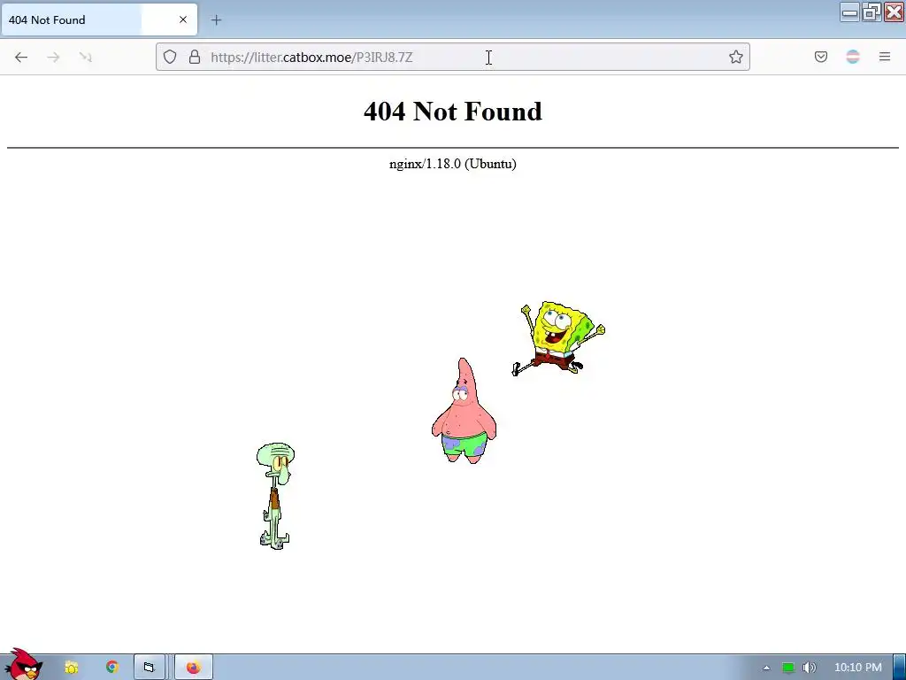Click the 404 Not Found heading
906x680 pixels.
(x=452, y=111)
